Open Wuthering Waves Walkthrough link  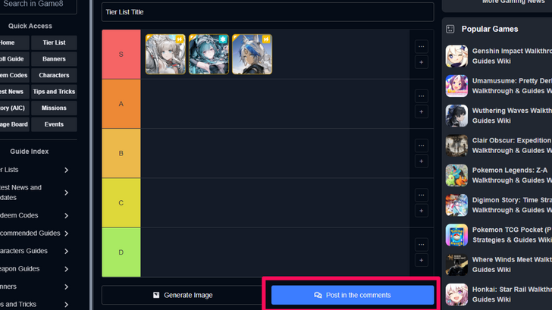pyautogui.click(x=512, y=116)
